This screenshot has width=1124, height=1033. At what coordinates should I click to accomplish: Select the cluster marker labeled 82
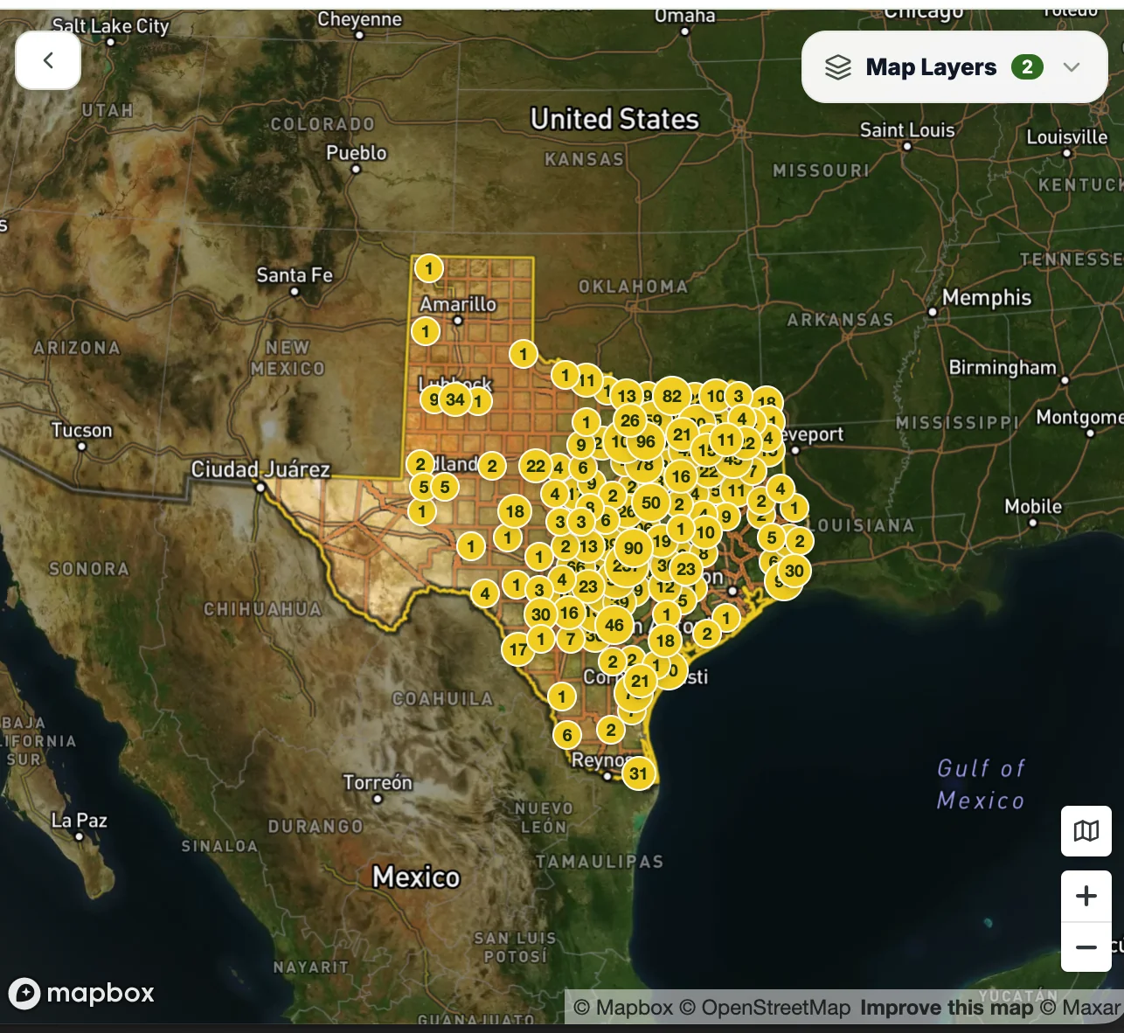click(671, 396)
